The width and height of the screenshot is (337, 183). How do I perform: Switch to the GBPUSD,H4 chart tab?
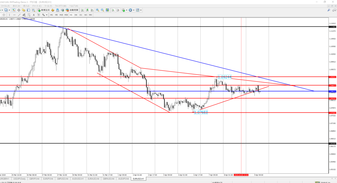point(63,179)
